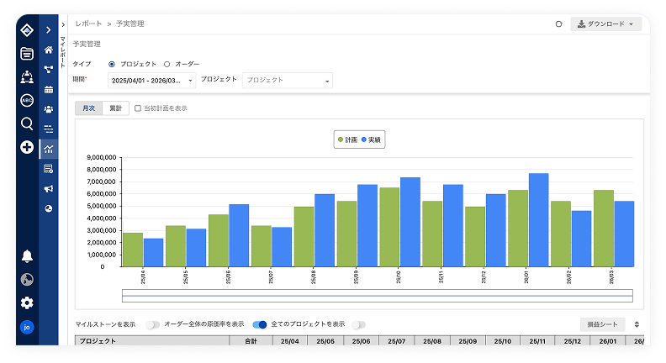
Task: Click the refresh icon beside ダウンロード
Action: 559,24
